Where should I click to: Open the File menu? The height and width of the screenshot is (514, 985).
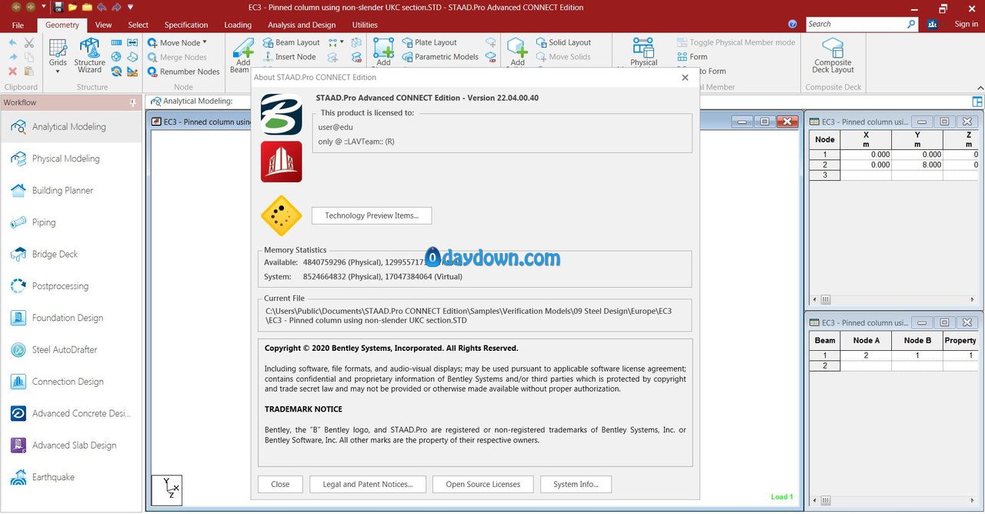[18, 25]
